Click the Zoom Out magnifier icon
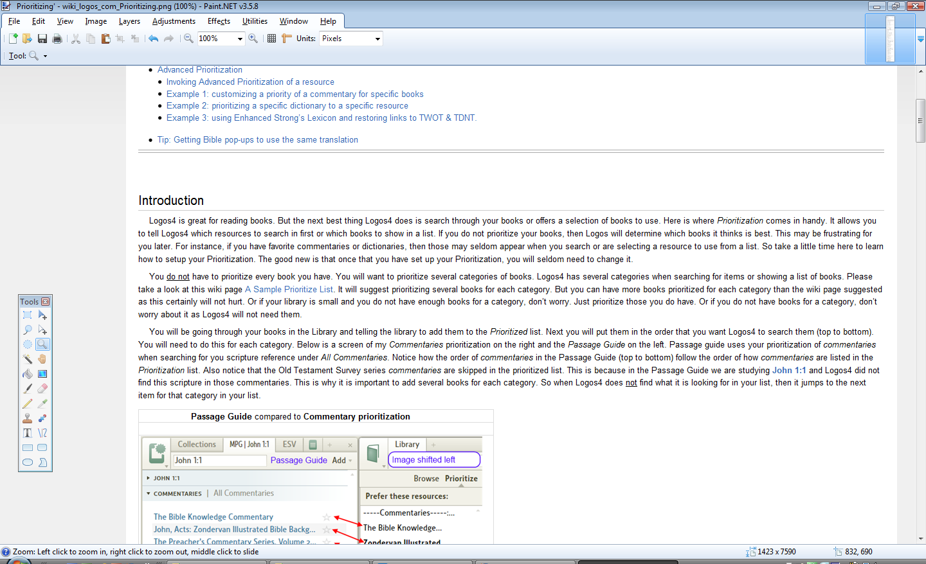 tap(188, 39)
